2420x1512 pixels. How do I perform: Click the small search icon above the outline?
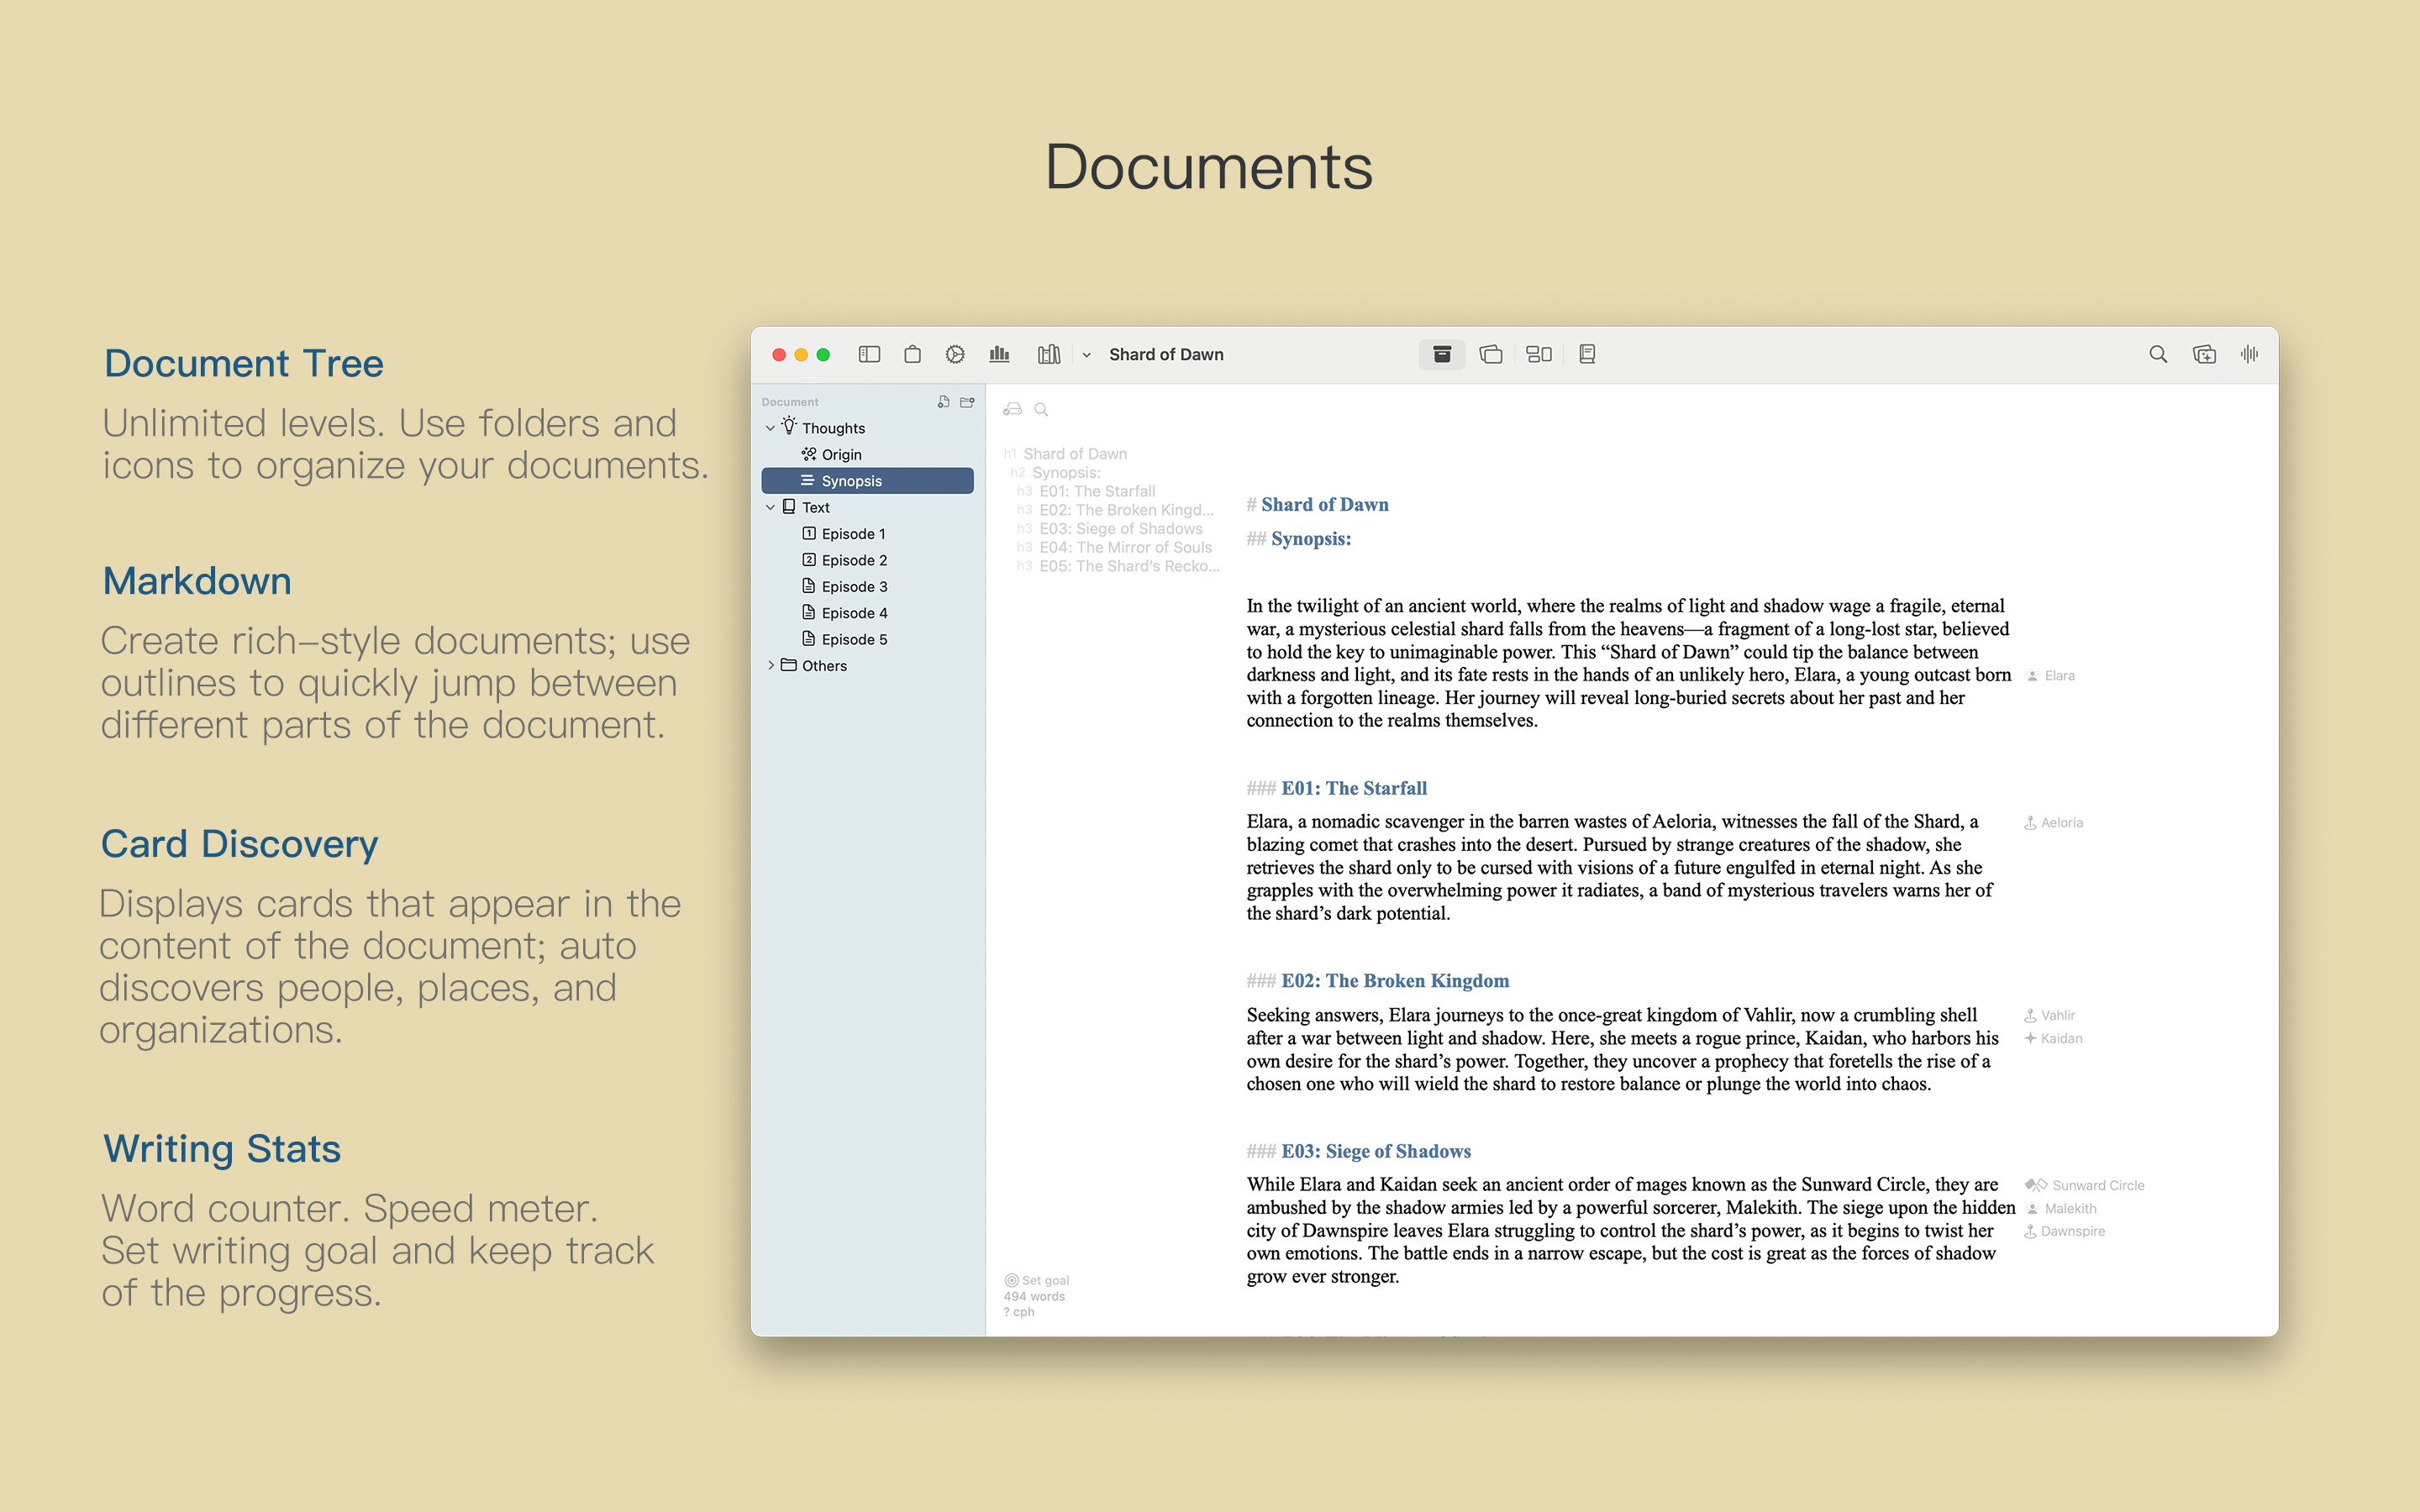coord(1041,409)
